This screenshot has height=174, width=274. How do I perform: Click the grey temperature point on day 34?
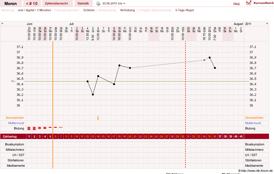(x=204, y=60)
